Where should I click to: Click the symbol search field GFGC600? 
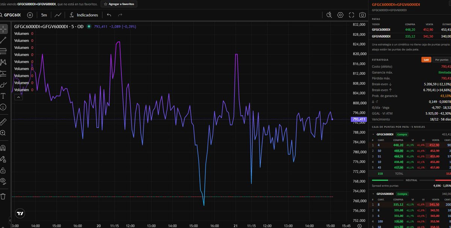(x=11, y=15)
